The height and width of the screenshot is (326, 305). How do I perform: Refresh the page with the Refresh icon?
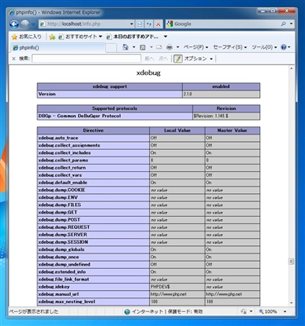click(x=149, y=24)
